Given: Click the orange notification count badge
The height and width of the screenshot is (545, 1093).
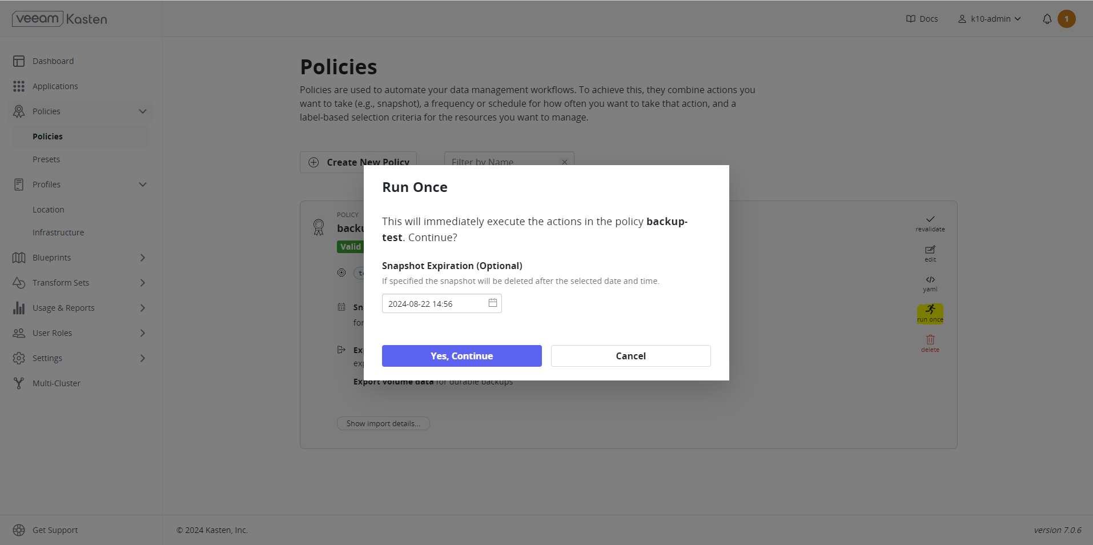Looking at the screenshot, I should (1066, 19).
